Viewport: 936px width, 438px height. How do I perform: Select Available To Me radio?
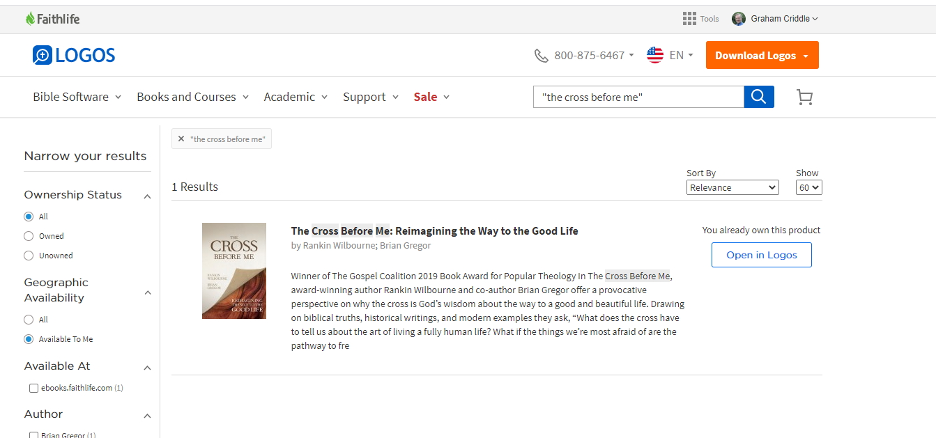[29, 339]
